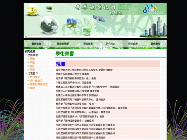
Task: Open the 研討會論文 sidebar link
Action: tap(36, 81)
